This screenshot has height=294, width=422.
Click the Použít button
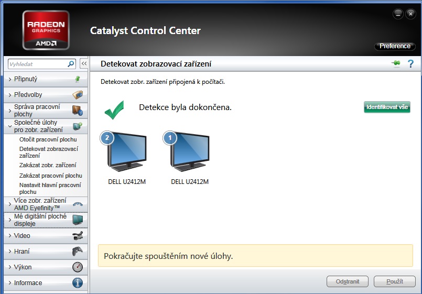[395, 281]
